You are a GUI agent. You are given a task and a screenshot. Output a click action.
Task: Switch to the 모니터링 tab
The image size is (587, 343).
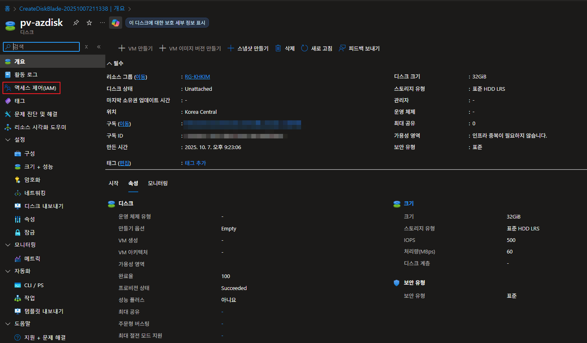[x=158, y=183]
